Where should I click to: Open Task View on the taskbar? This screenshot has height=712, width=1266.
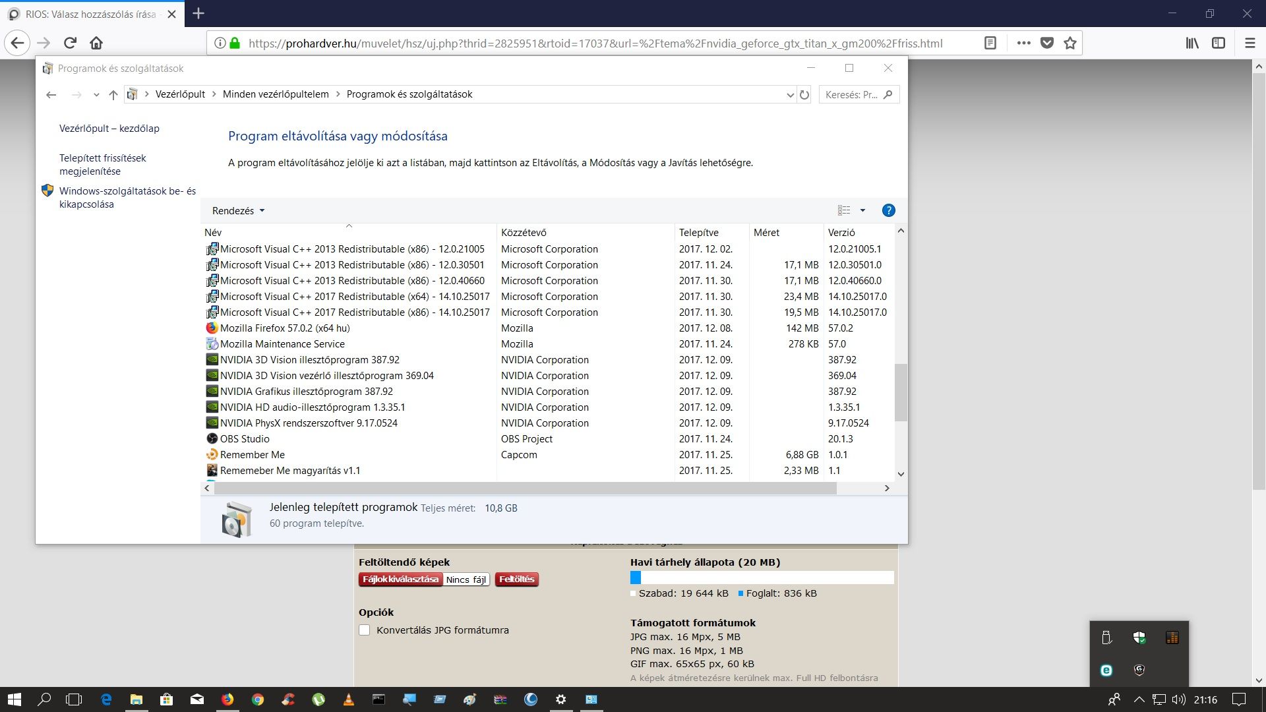75,699
